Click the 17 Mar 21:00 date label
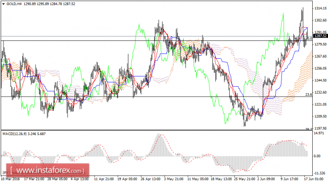 pyautogui.click(x=34, y=179)
